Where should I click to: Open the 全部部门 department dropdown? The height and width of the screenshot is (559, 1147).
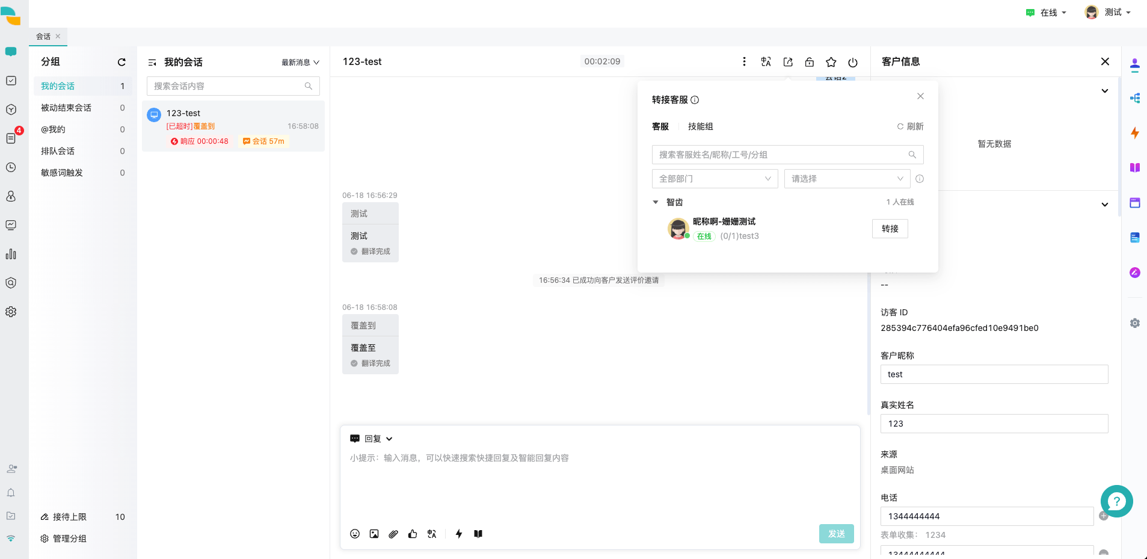coord(715,179)
